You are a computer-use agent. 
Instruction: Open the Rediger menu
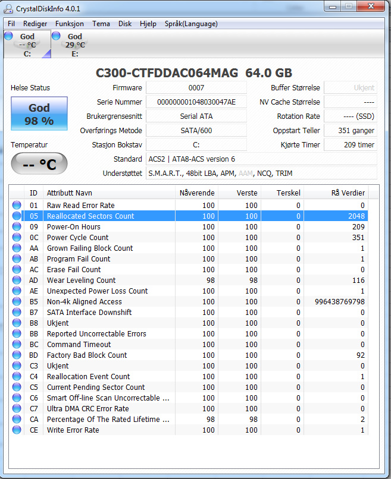[x=35, y=24]
